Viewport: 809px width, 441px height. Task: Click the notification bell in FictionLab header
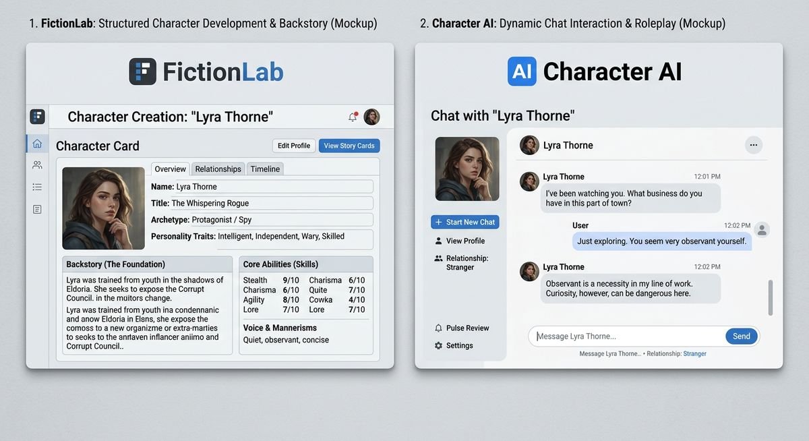tap(351, 116)
